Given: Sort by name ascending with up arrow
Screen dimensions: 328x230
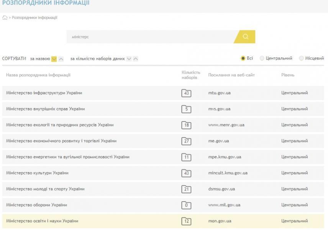Looking at the screenshot, I should click(61, 59).
